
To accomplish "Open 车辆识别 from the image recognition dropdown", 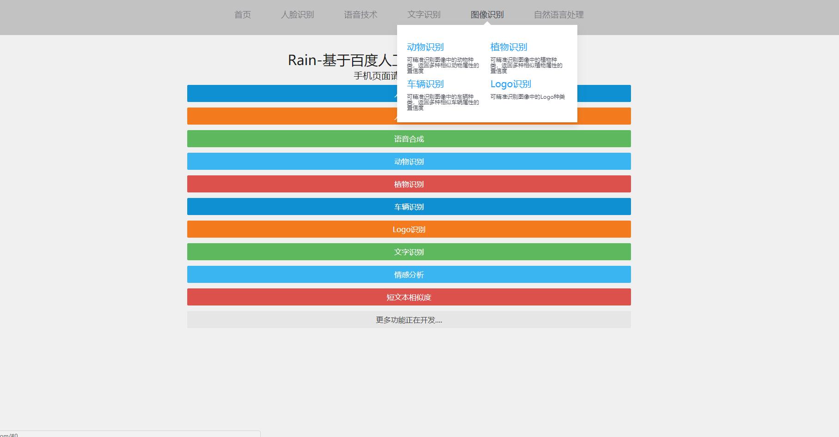I will point(425,84).
